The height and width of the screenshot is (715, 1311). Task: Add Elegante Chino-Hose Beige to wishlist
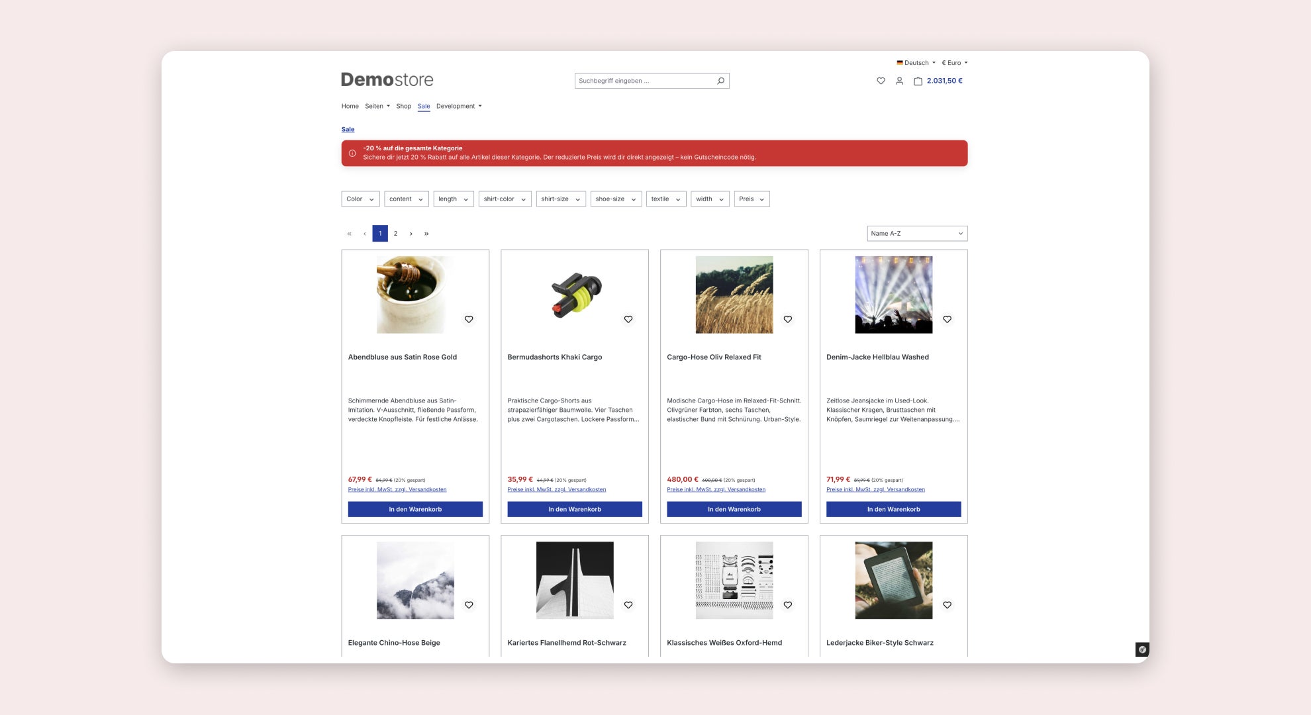coord(469,605)
